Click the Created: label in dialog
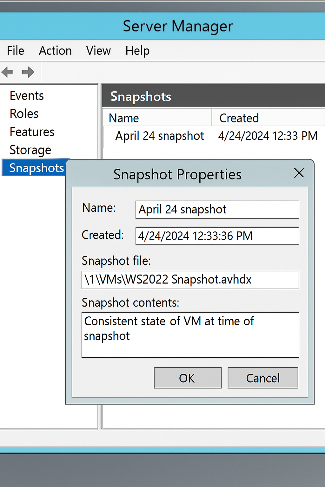Image resolution: width=325 pixels, height=487 pixels. pos(103,235)
